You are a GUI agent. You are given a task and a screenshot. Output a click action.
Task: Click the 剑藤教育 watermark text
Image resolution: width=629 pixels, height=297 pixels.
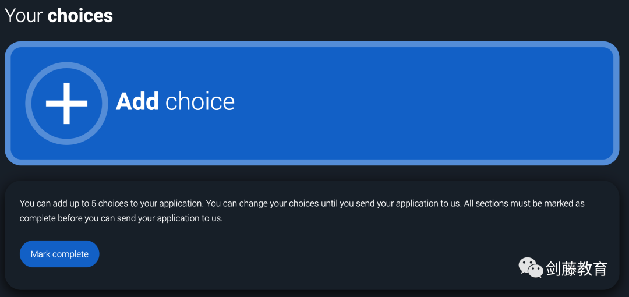(577, 268)
